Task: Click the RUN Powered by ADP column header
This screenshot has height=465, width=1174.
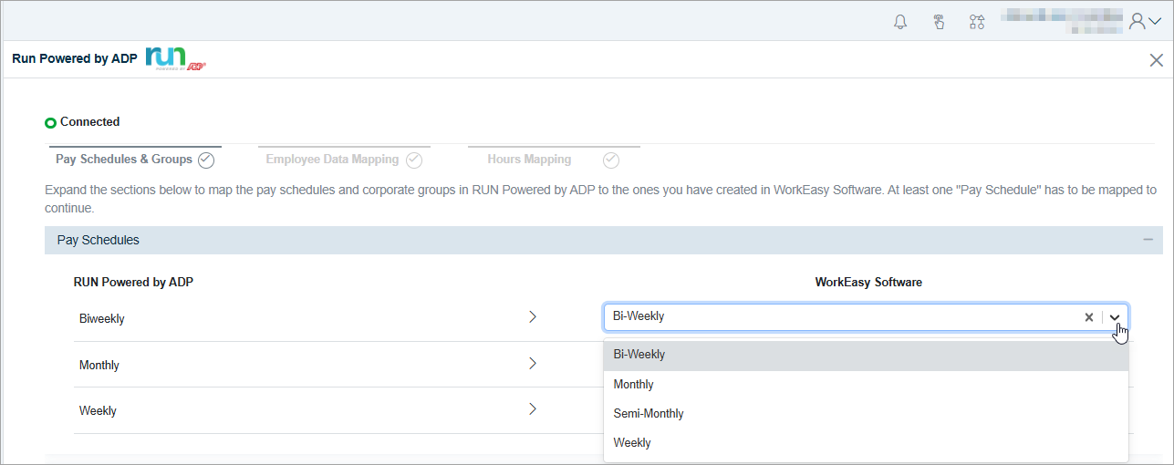Action: coord(133,283)
